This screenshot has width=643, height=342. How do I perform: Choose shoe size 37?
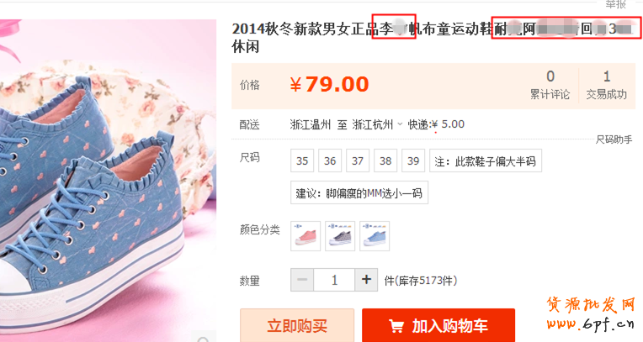358,160
